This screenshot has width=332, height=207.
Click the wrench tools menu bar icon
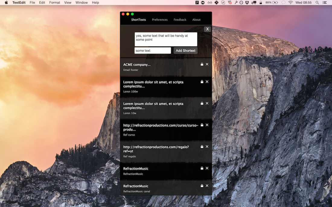236,2
